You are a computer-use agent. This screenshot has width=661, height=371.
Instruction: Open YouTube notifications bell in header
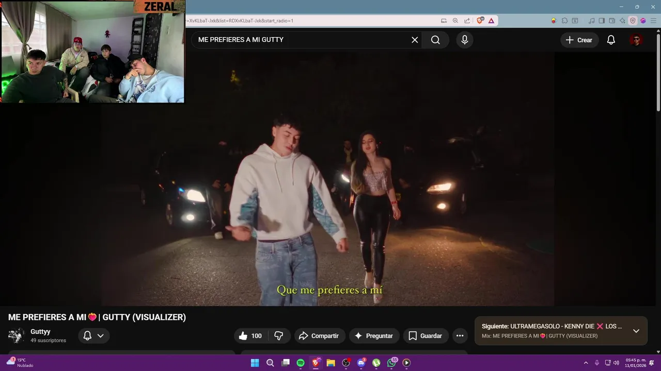pyautogui.click(x=611, y=40)
